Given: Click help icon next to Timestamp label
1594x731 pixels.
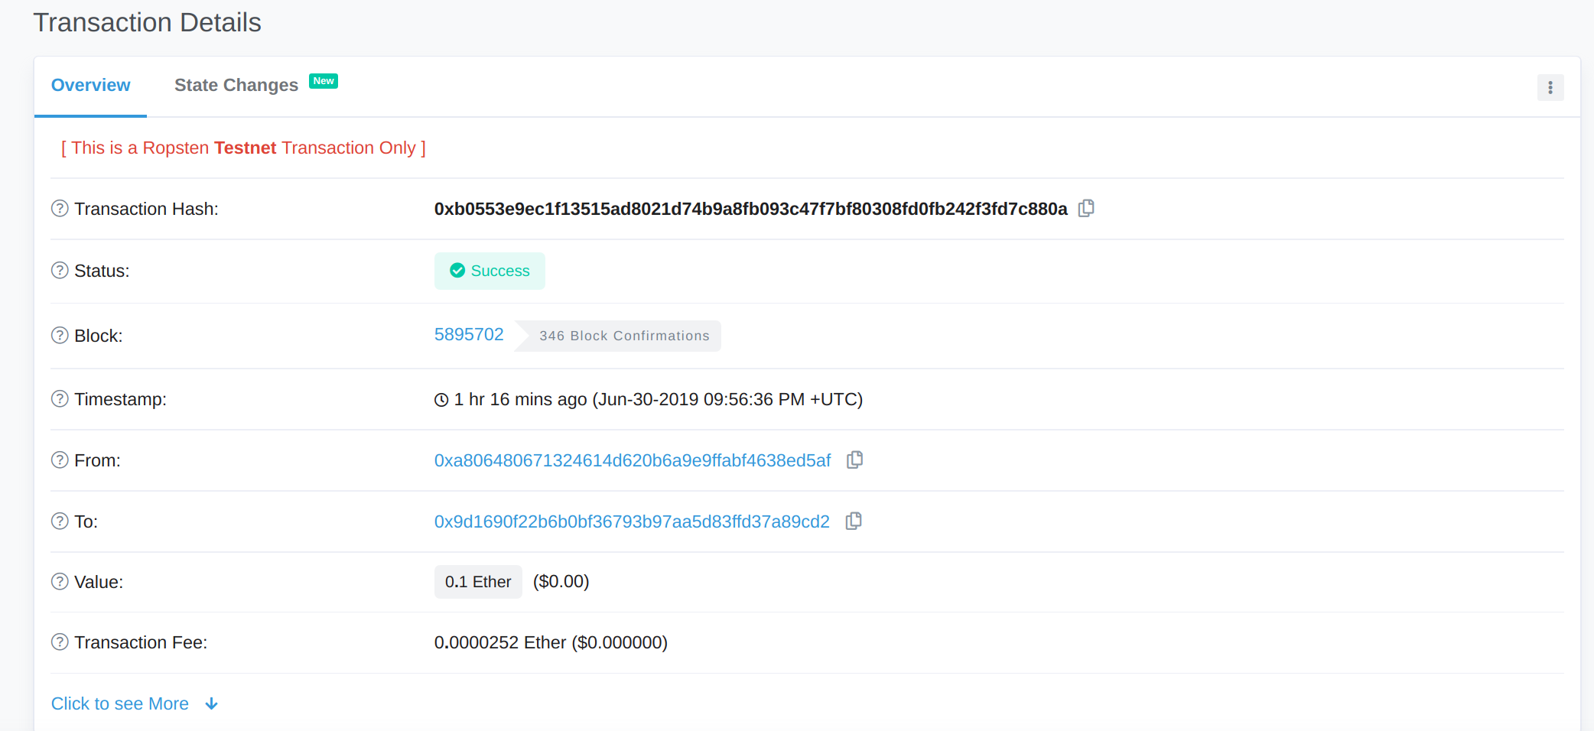Looking at the screenshot, I should tap(60, 399).
